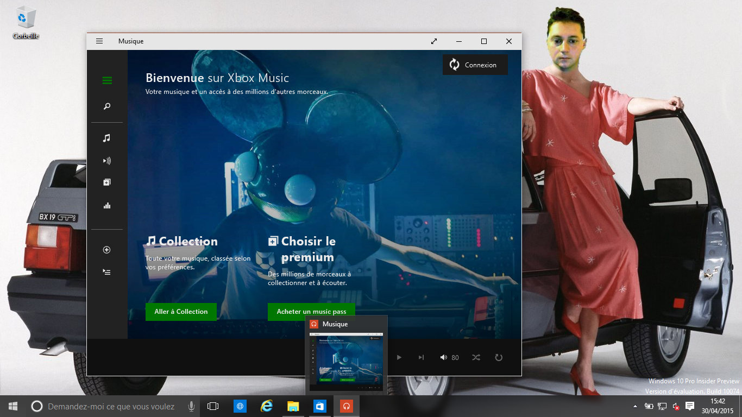Open the title bar hamburger menu
The width and height of the screenshot is (742, 417).
pyautogui.click(x=99, y=41)
